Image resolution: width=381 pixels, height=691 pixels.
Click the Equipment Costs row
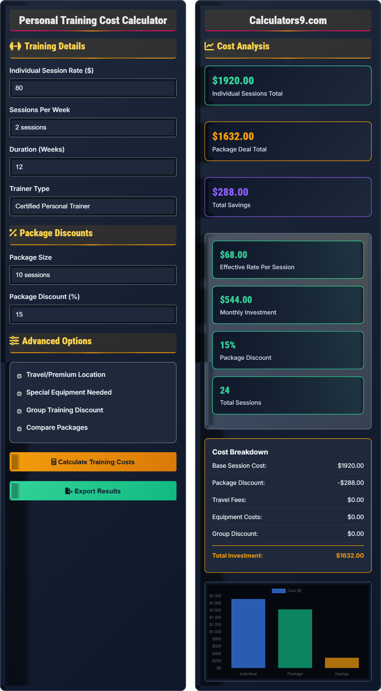click(288, 517)
